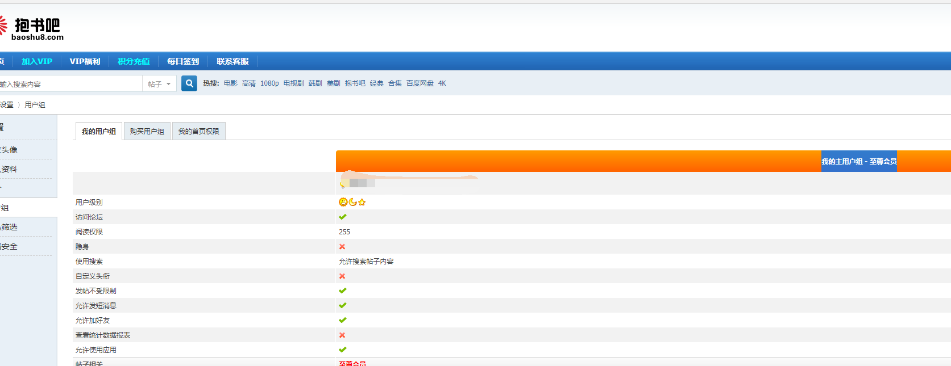The height and width of the screenshot is (366, 951).
Task: Click 我的主用户组 - 至尊会员 header label
Action: coord(859,162)
